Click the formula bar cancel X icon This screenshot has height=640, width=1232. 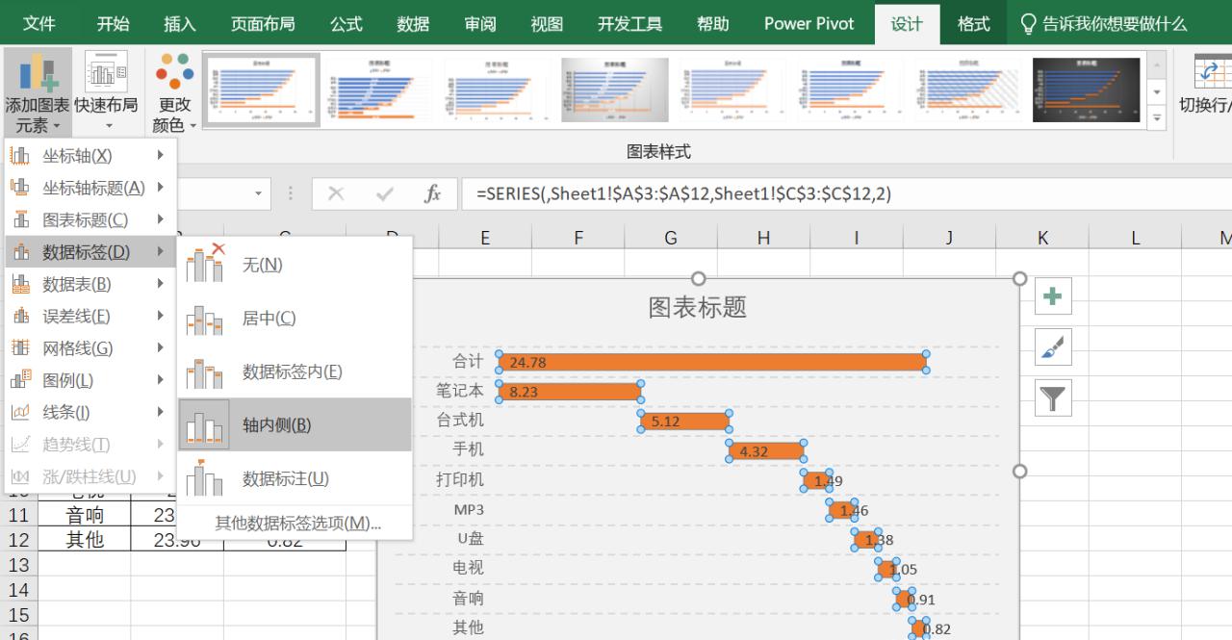336,193
